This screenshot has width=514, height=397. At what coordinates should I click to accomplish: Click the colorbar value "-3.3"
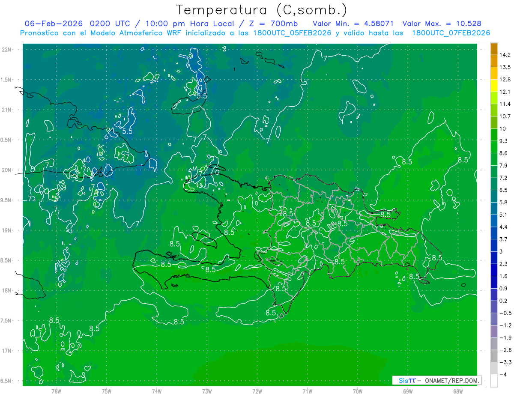[505, 362]
